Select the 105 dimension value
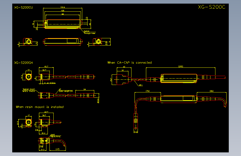 [63, 11]
